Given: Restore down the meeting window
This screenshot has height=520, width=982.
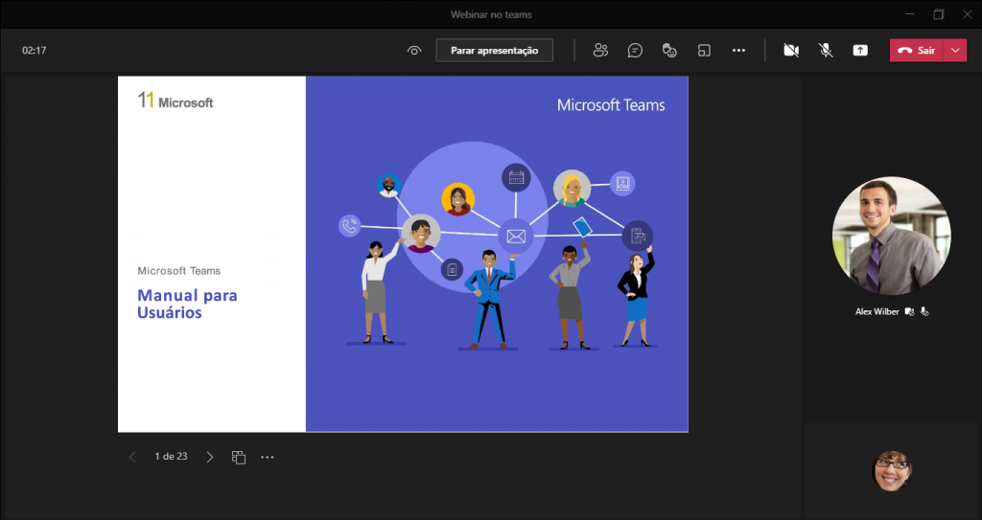Looking at the screenshot, I should point(938,14).
